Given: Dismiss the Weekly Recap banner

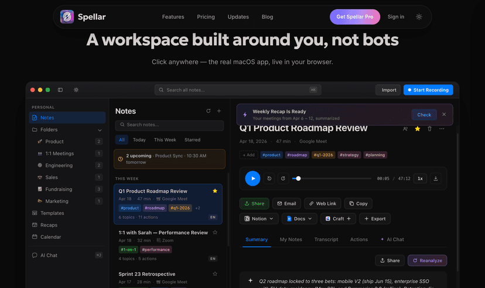Looking at the screenshot, I should (x=444, y=114).
